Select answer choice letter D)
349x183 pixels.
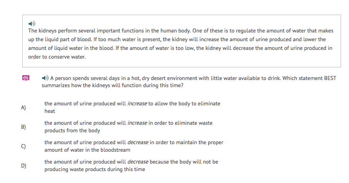click(23, 166)
